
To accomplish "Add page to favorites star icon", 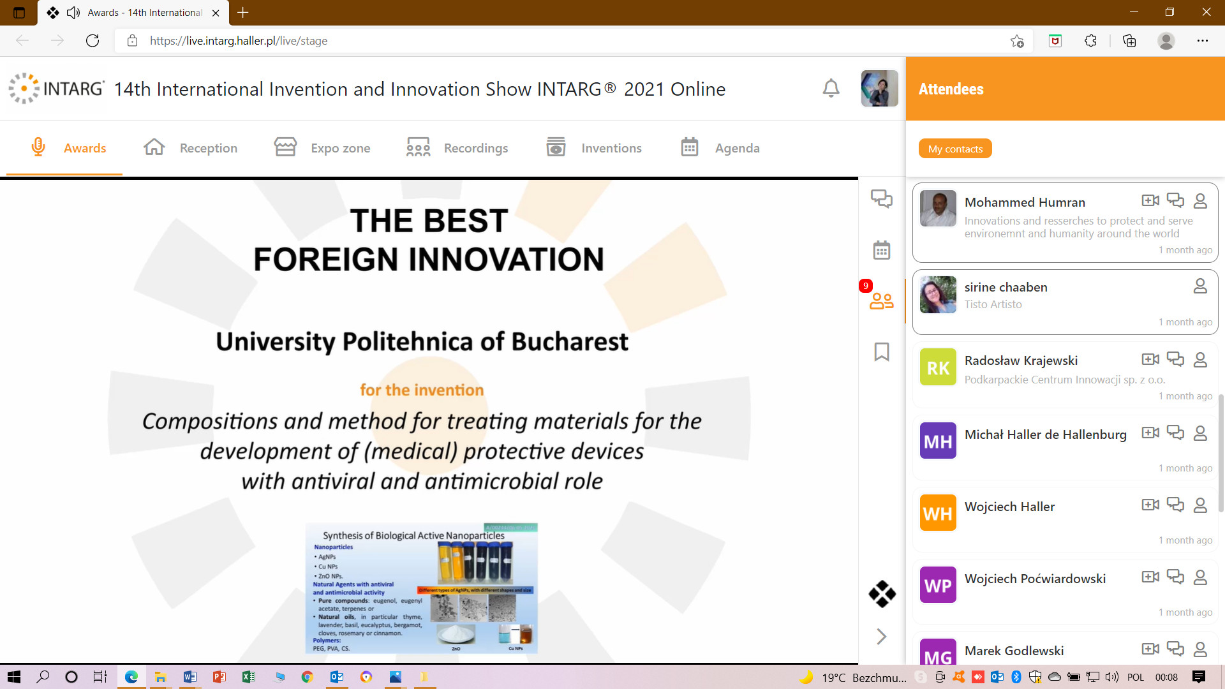I will pyautogui.click(x=1017, y=41).
